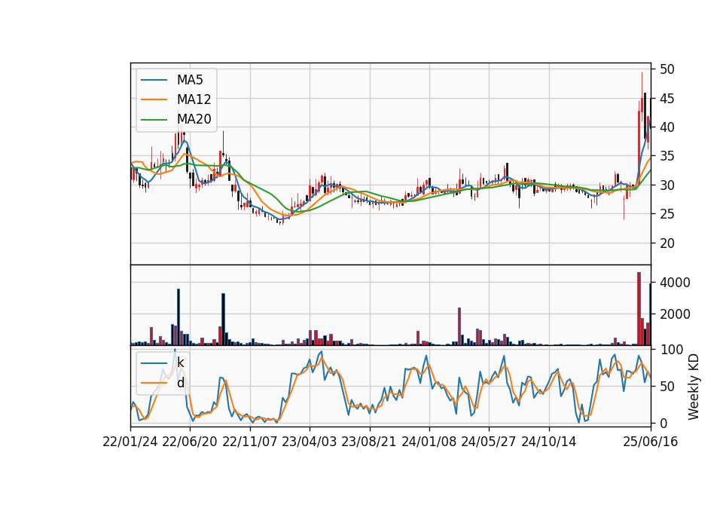Click the d legend label in KD panel

180,383
